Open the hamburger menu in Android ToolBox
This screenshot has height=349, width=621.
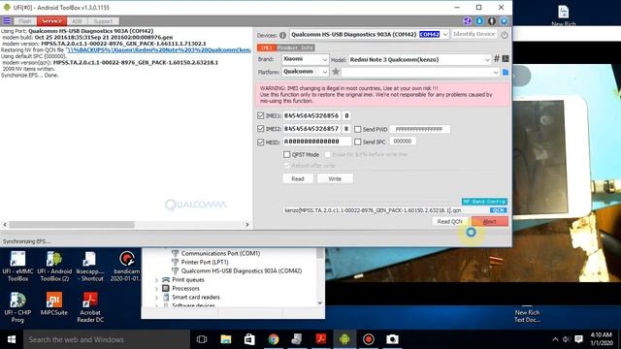[7, 20]
